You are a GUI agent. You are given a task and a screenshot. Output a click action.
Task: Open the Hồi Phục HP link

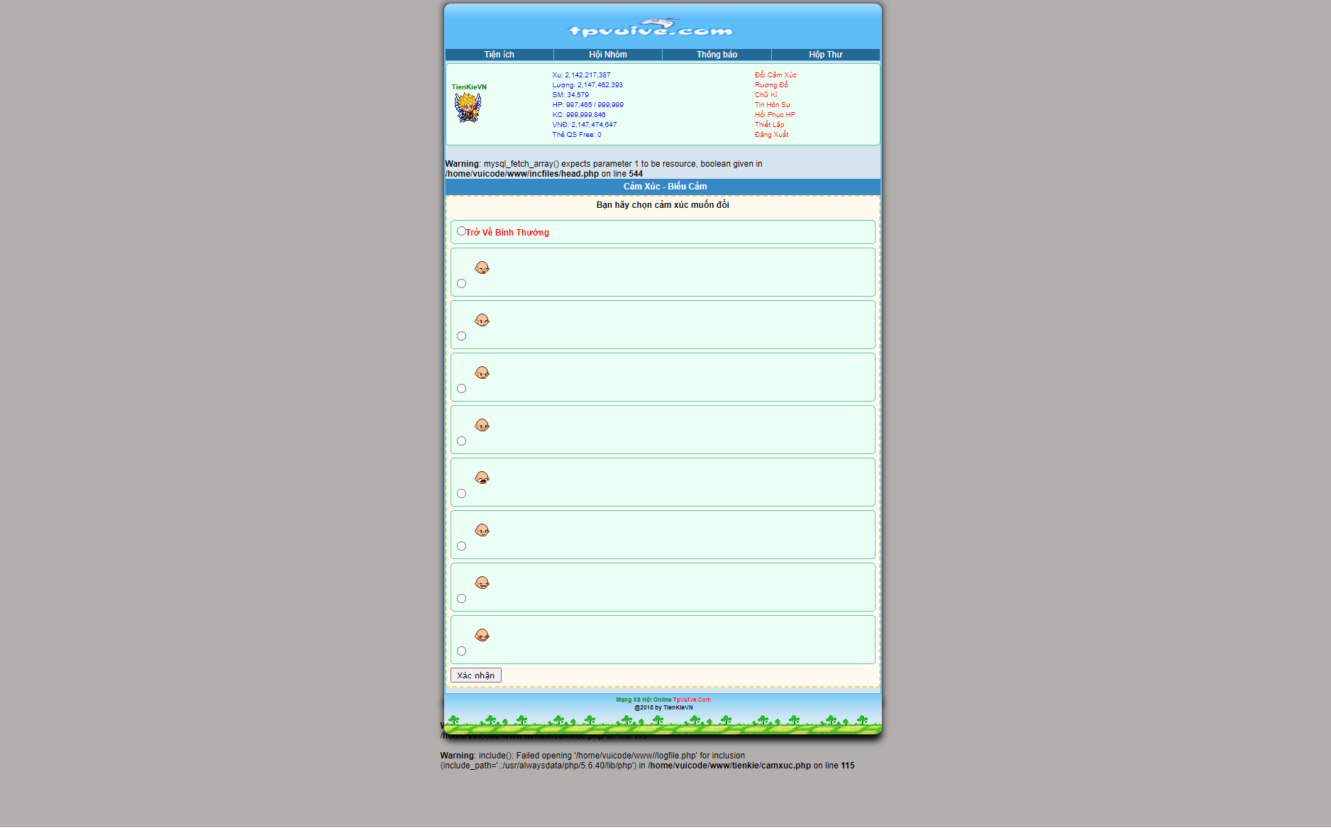click(775, 115)
